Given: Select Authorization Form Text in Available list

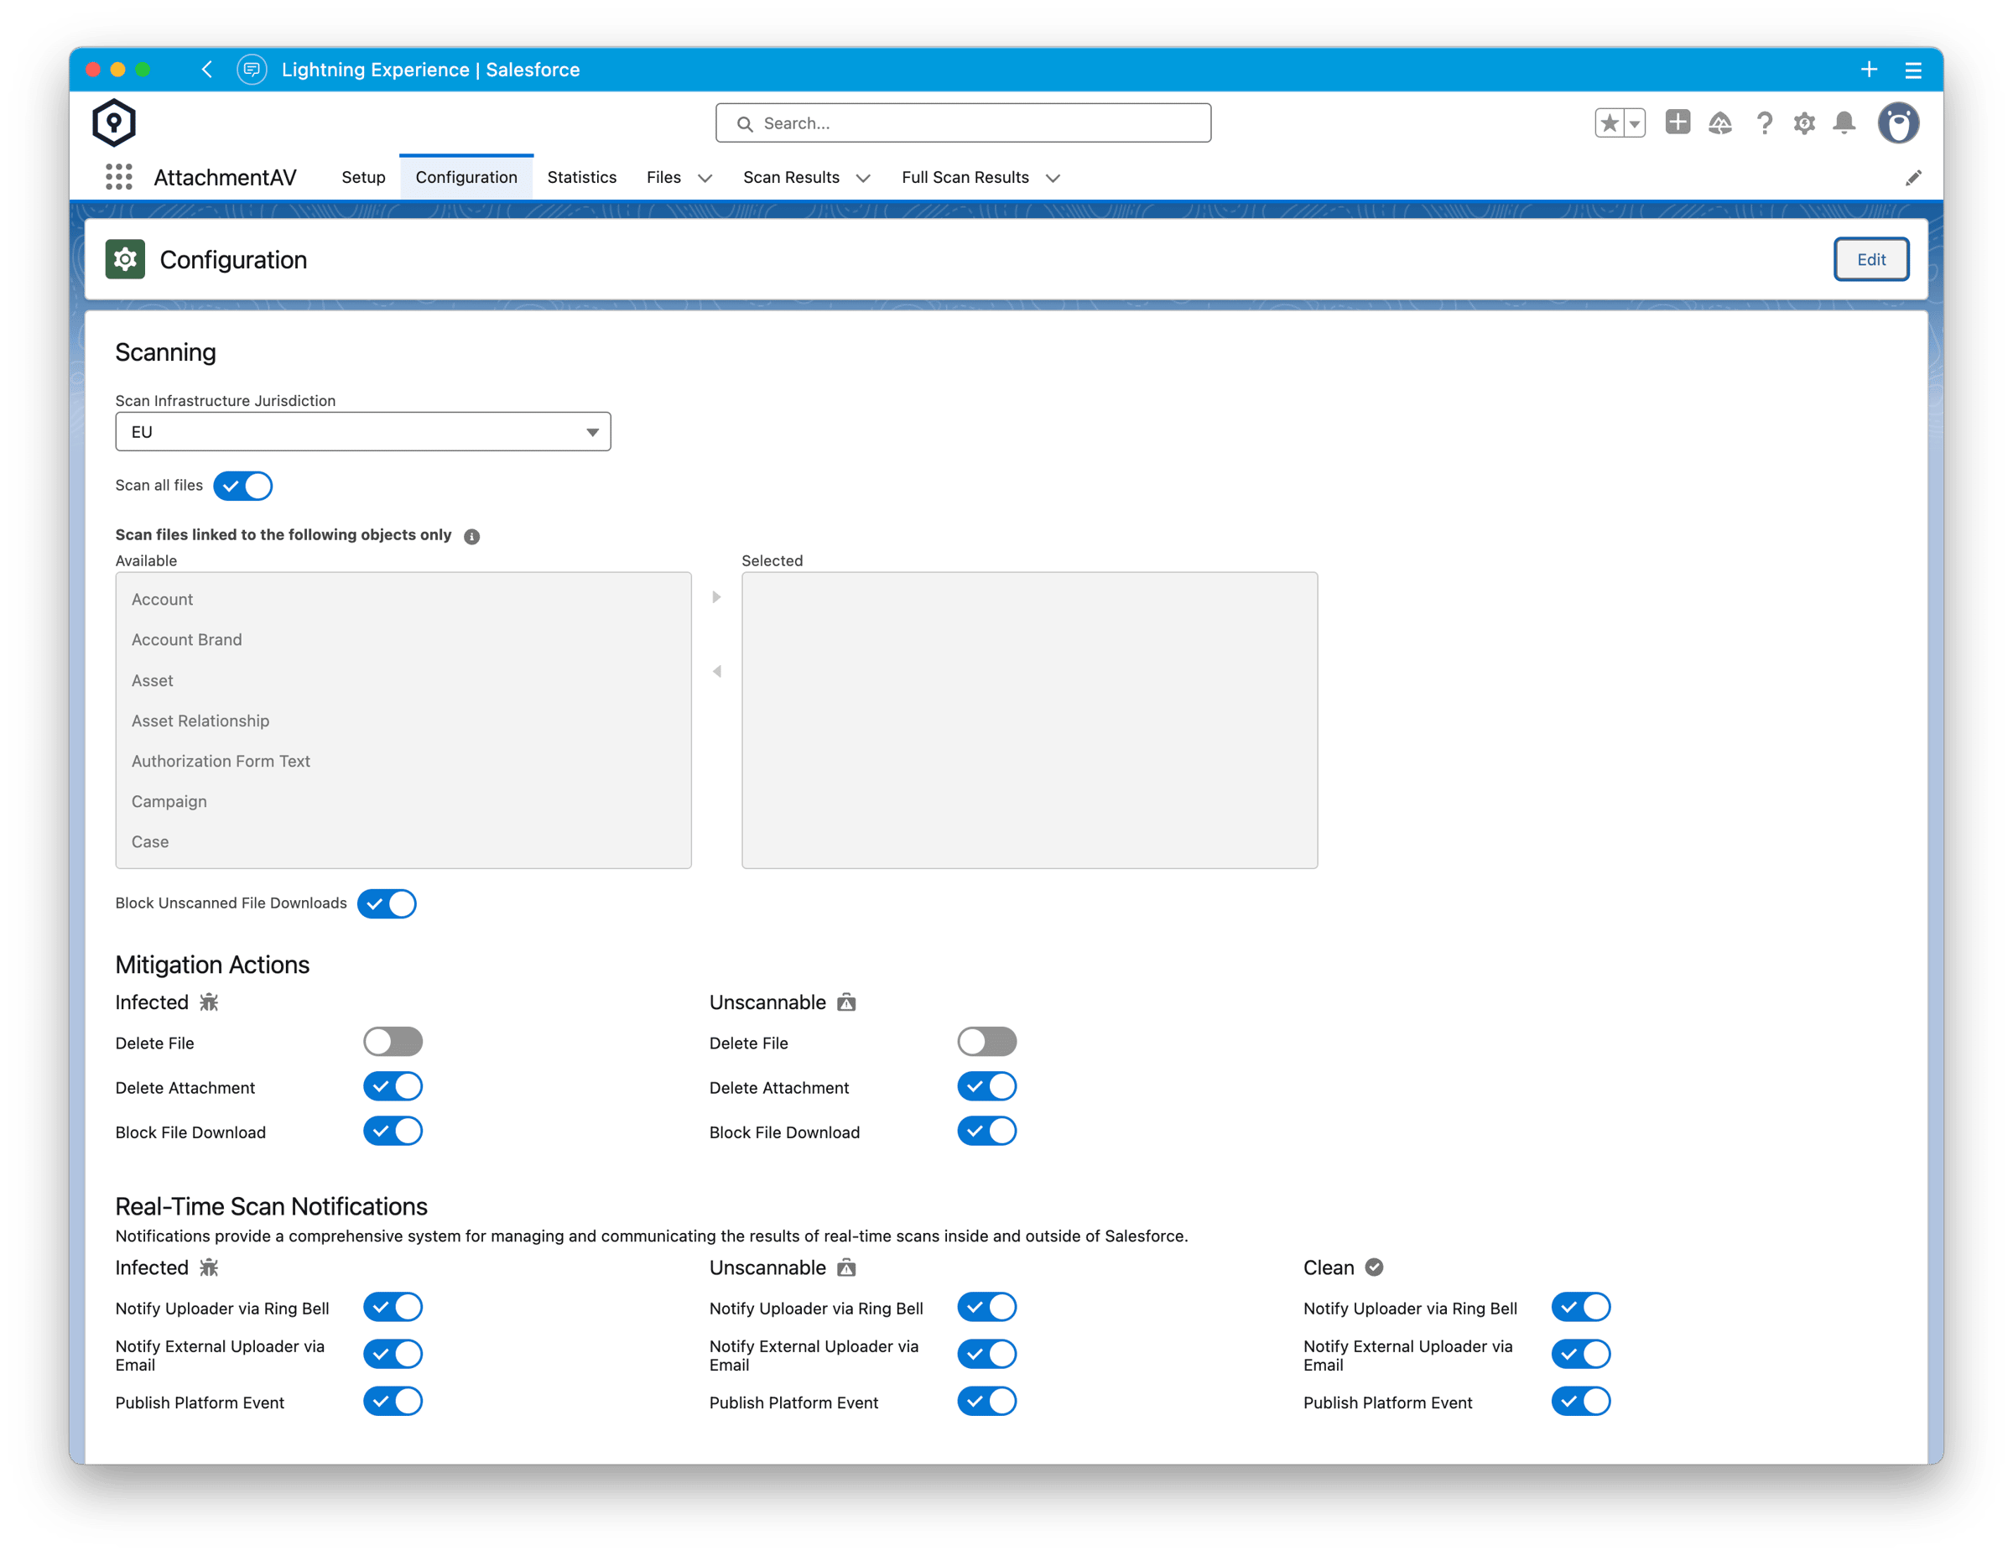Looking at the screenshot, I should 403,762.
